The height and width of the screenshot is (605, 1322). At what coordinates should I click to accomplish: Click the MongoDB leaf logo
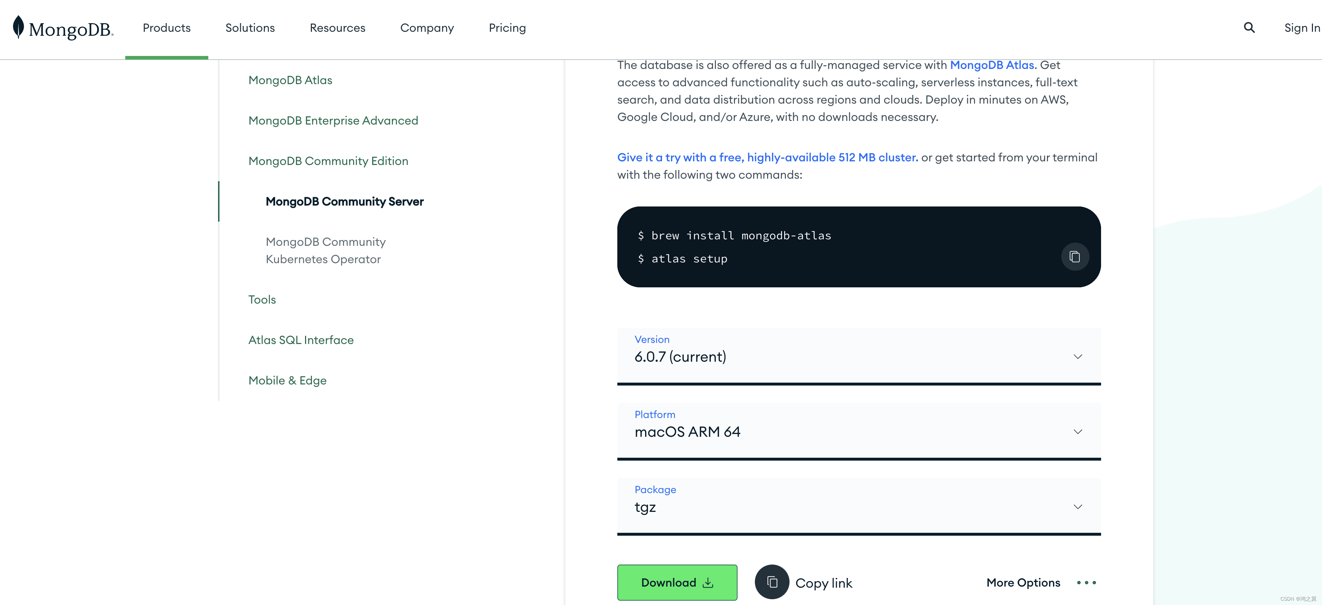pos(18,27)
